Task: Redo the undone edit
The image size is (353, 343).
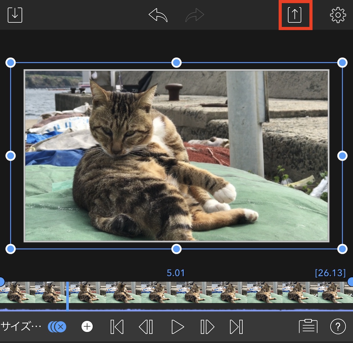Action: pos(195,15)
